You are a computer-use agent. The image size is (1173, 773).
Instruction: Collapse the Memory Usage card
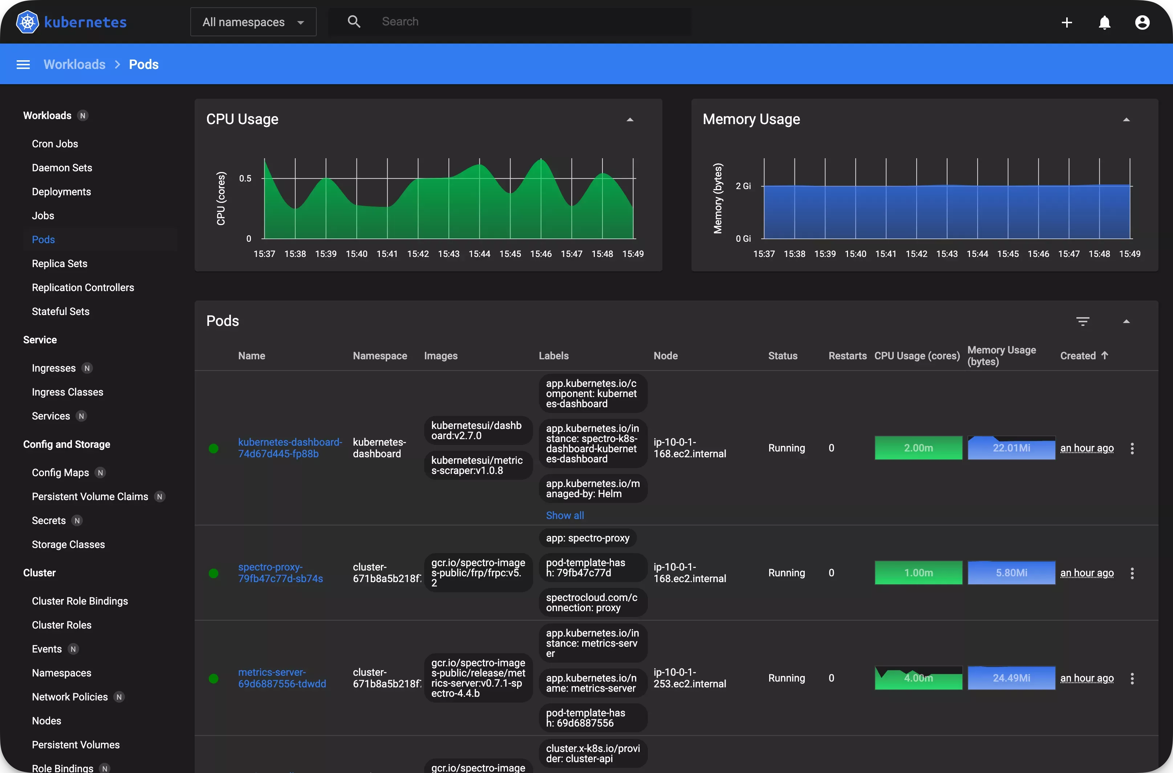pyautogui.click(x=1126, y=119)
